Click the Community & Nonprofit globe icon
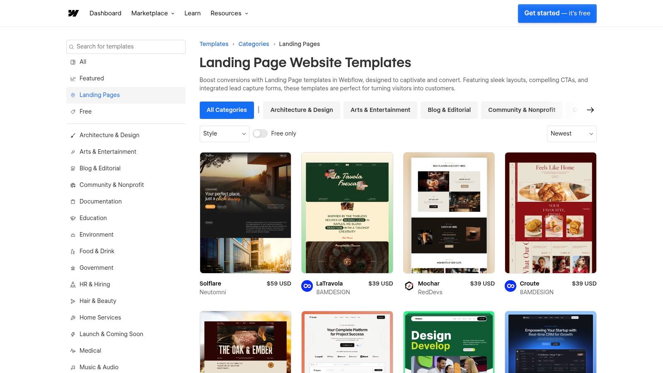663x373 pixels. [x=73, y=185]
